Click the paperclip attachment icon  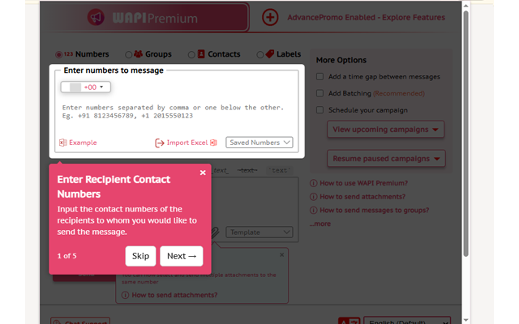coord(215,232)
